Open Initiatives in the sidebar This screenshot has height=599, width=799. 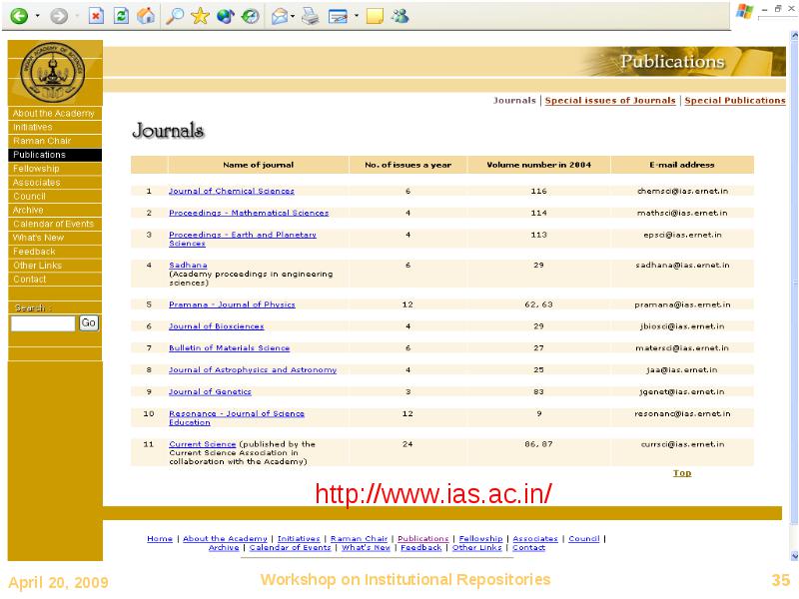[x=33, y=127]
